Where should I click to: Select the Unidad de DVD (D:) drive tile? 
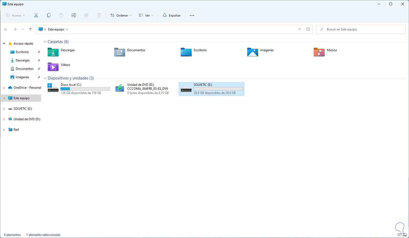point(145,89)
